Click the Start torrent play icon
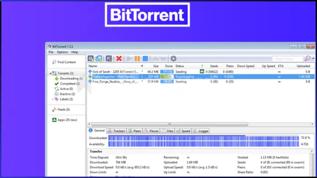Screen dimensions: 317x178 point(129,59)
